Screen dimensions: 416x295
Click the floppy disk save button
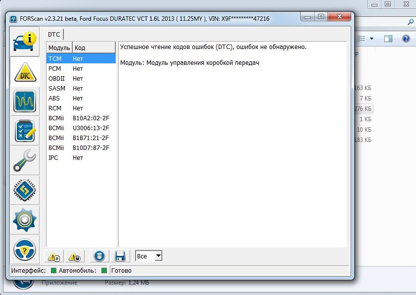[x=120, y=256]
